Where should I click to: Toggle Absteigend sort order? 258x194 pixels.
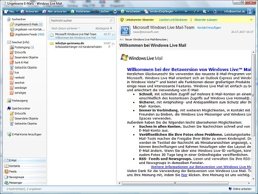tap(104, 28)
